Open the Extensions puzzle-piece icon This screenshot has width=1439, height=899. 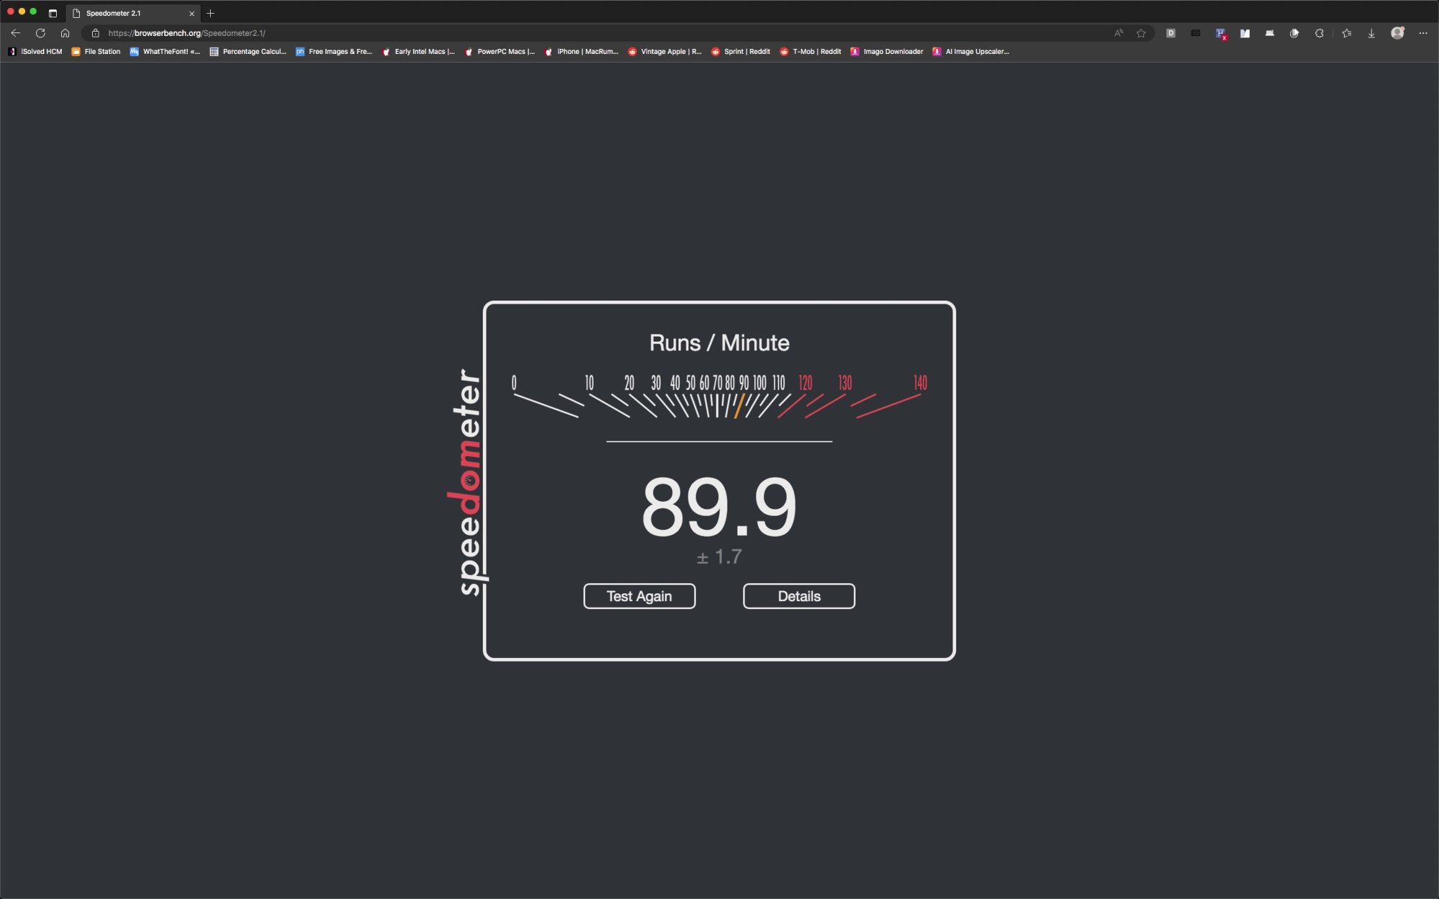[1319, 33]
